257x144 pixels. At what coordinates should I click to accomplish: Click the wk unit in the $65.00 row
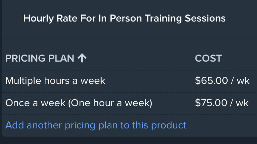point(243,81)
